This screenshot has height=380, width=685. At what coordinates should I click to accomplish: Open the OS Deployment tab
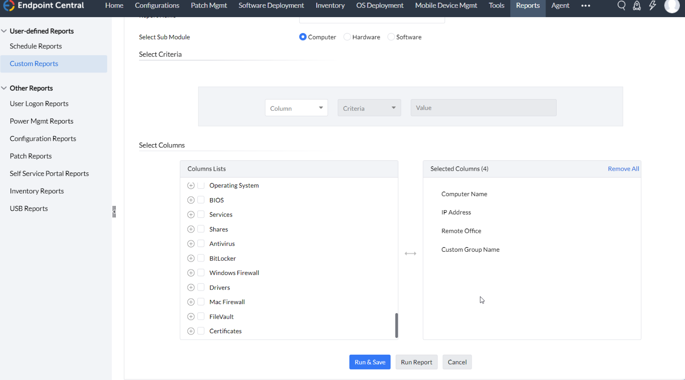(380, 6)
